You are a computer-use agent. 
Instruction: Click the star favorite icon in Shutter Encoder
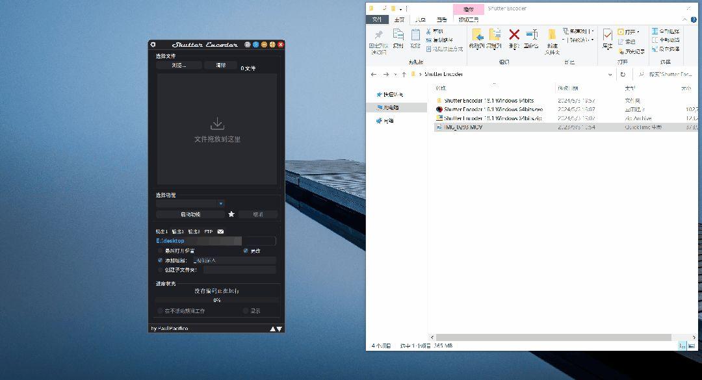point(231,214)
